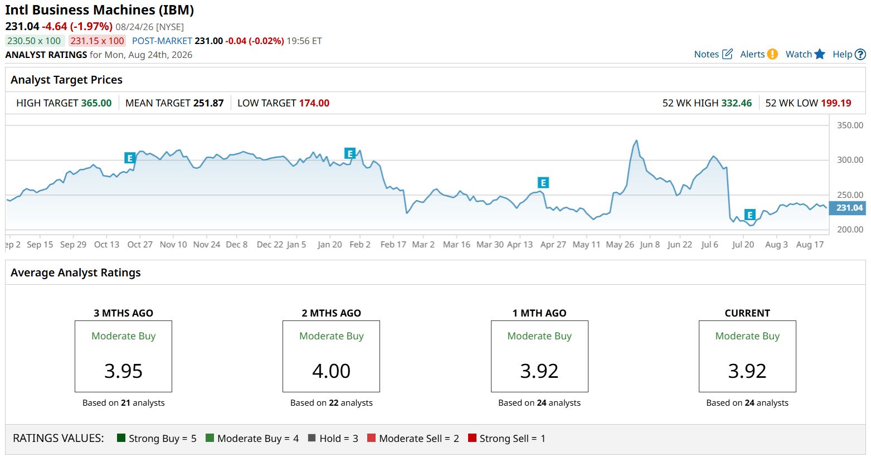This screenshot has width=871, height=462.
Task: Click the CURRENT rating box
Action: click(747, 356)
